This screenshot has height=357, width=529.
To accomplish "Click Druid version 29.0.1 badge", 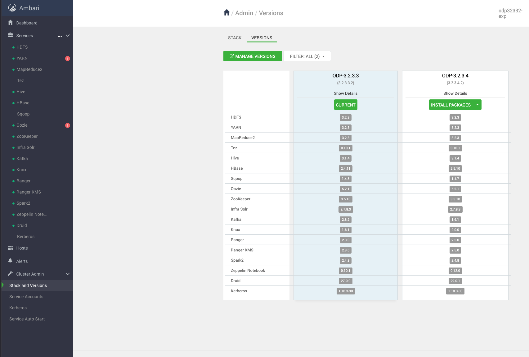I will pyautogui.click(x=455, y=281).
